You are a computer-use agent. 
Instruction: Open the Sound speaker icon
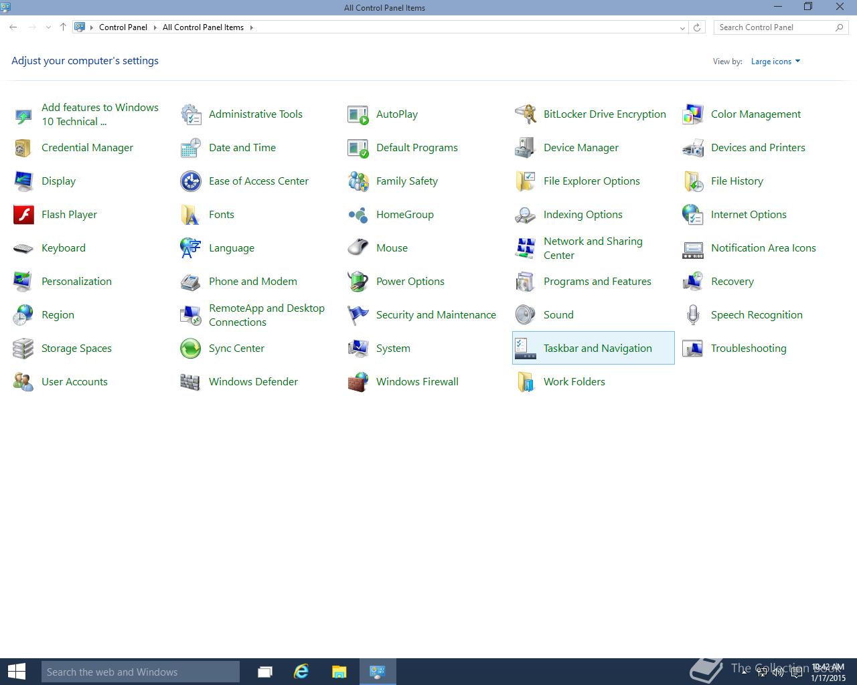coord(526,315)
